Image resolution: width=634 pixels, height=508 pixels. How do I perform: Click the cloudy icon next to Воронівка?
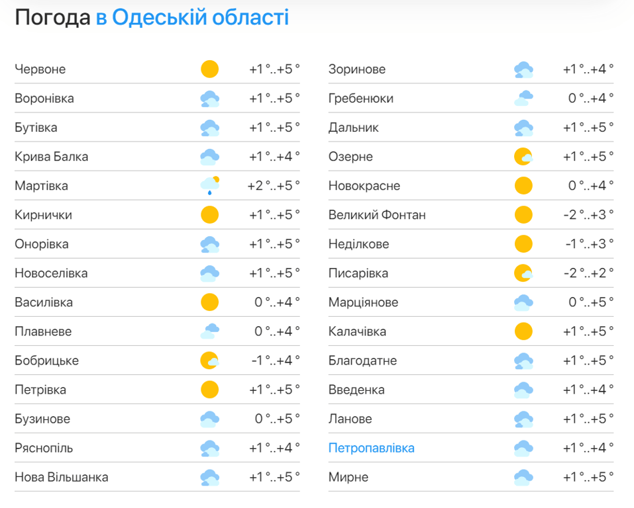[x=209, y=99]
